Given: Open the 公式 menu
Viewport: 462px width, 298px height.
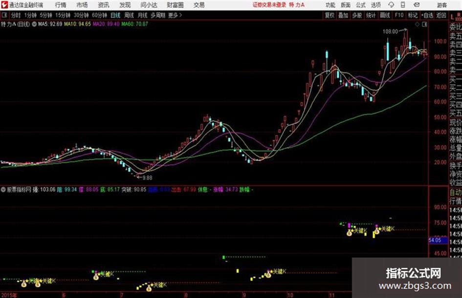Looking at the screenshot, I should point(361,5).
